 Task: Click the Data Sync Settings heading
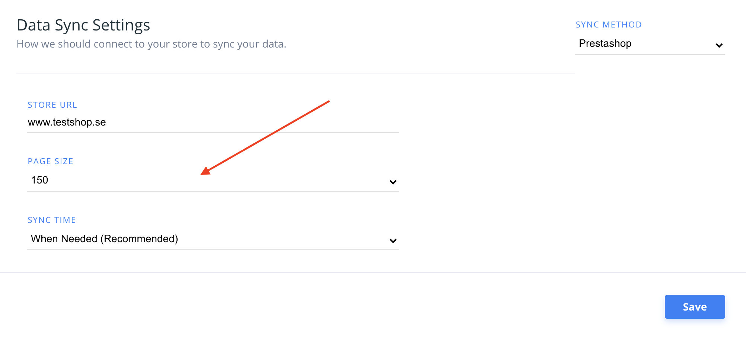coord(83,25)
